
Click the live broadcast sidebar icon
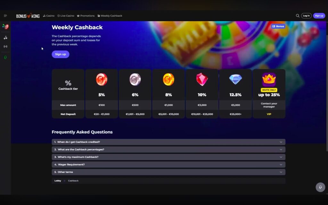tap(5, 46)
